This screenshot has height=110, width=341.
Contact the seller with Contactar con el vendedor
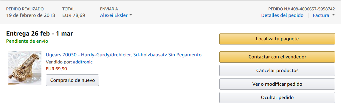[277, 57]
